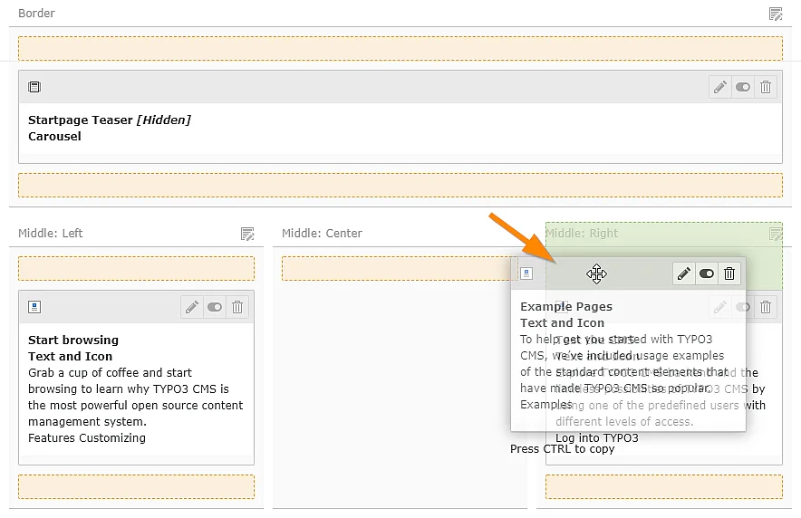
Task: Delete the Example Pages element
Action: coord(729,273)
